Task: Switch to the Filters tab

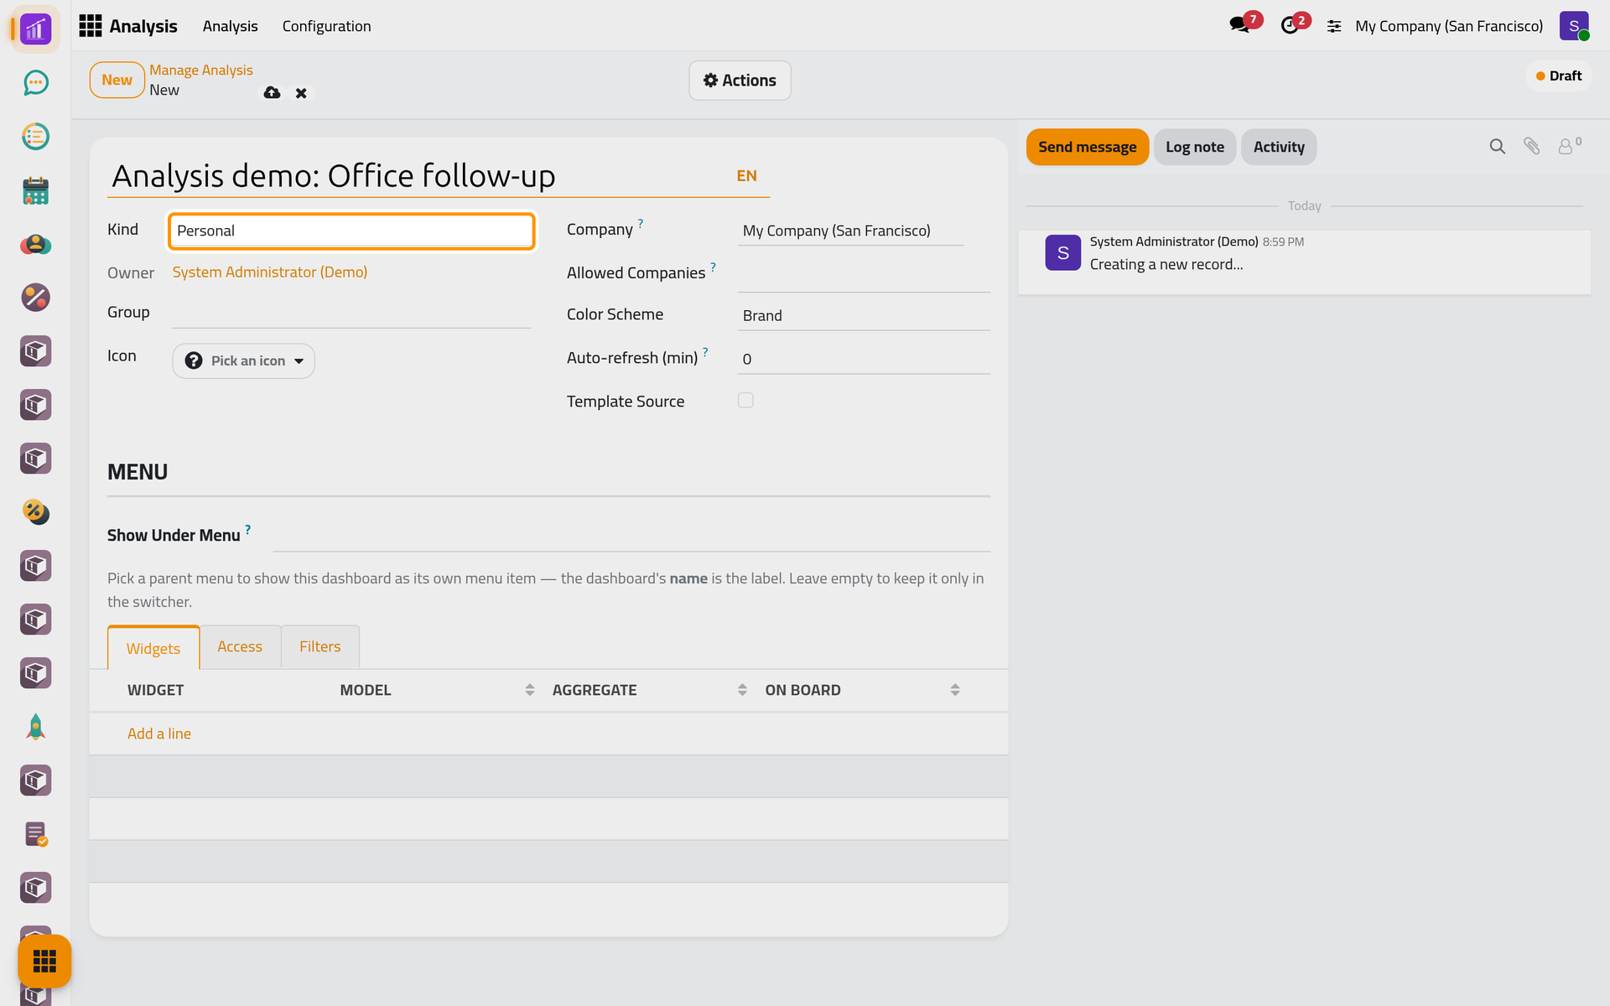Action: point(320,646)
